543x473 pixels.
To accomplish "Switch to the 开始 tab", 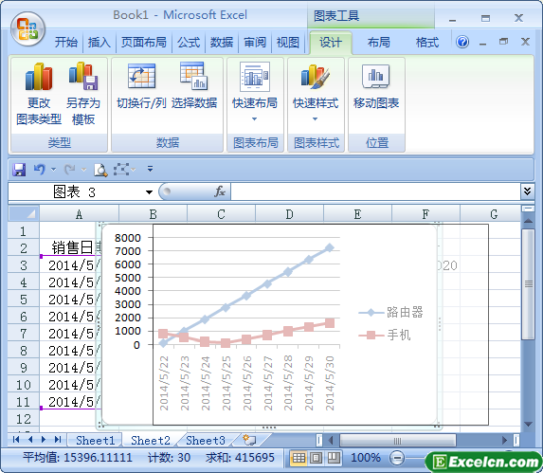I will 66,43.
